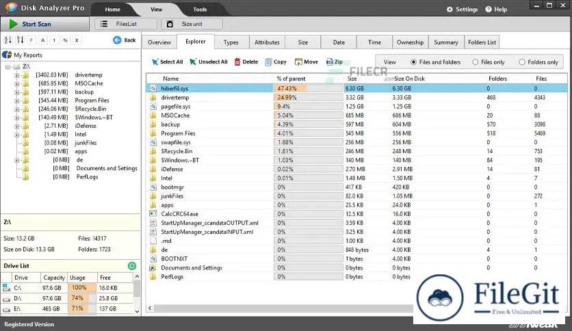Click the Move icon
The width and height of the screenshot is (572, 331).
(298, 62)
